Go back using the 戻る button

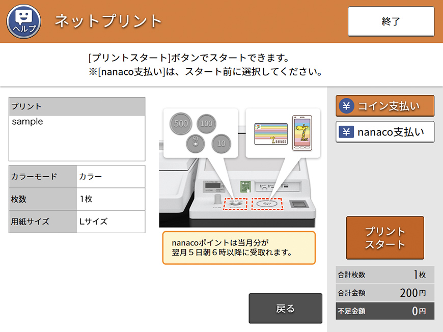click(285, 309)
